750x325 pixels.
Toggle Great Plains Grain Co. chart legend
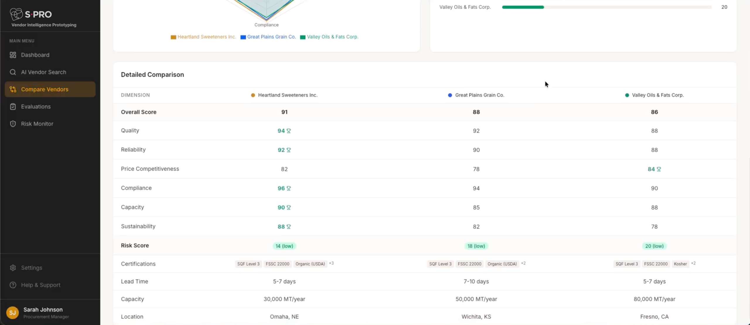click(268, 37)
